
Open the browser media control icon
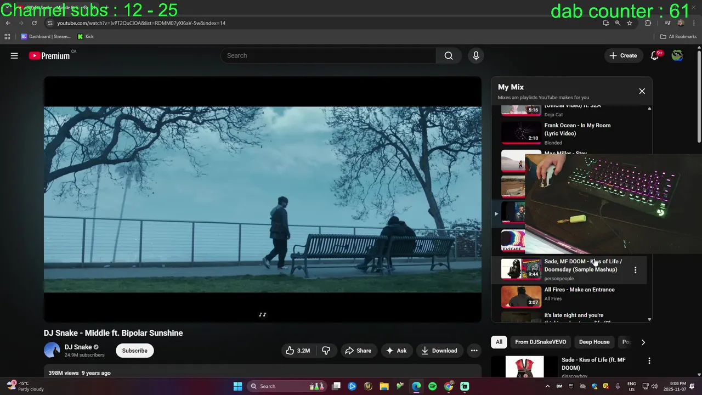pyautogui.click(x=667, y=23)
